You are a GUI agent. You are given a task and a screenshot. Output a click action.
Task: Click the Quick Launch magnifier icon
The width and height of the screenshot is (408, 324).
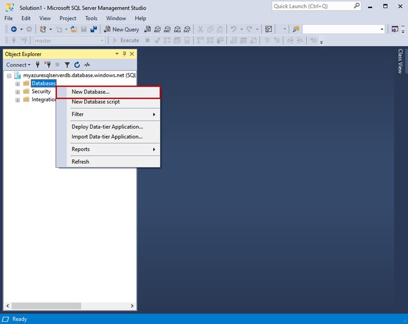point(357,6)
